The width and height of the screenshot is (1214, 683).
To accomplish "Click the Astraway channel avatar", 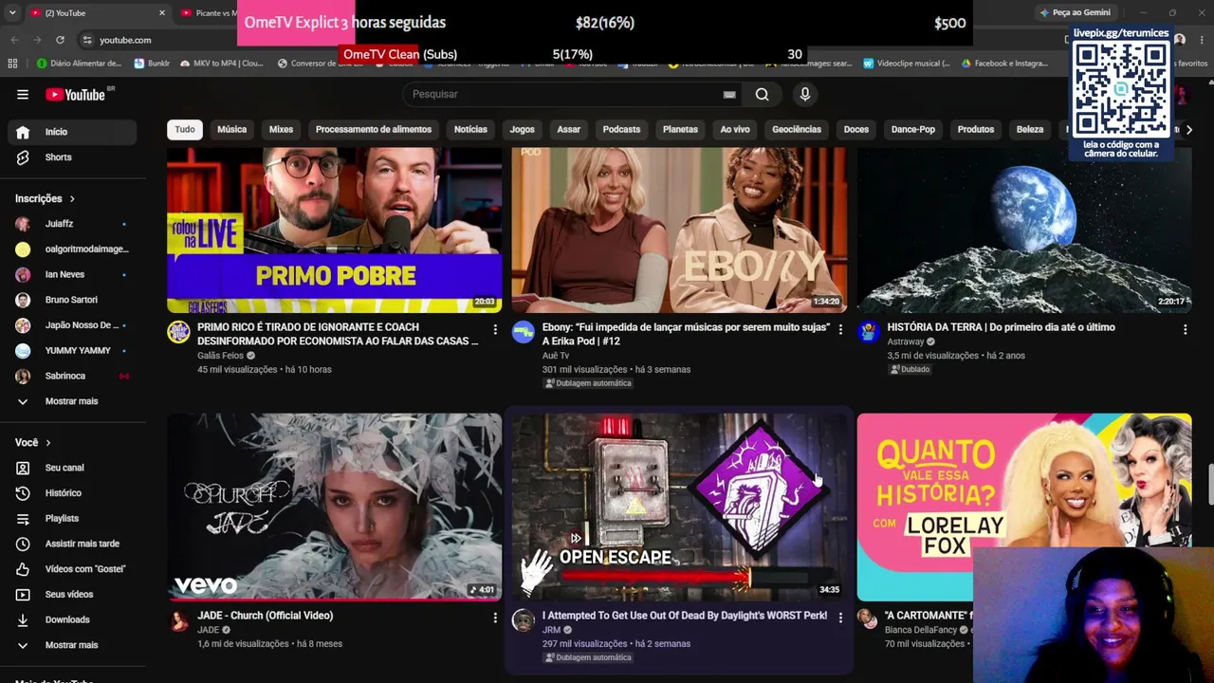I will click(869, 332).
